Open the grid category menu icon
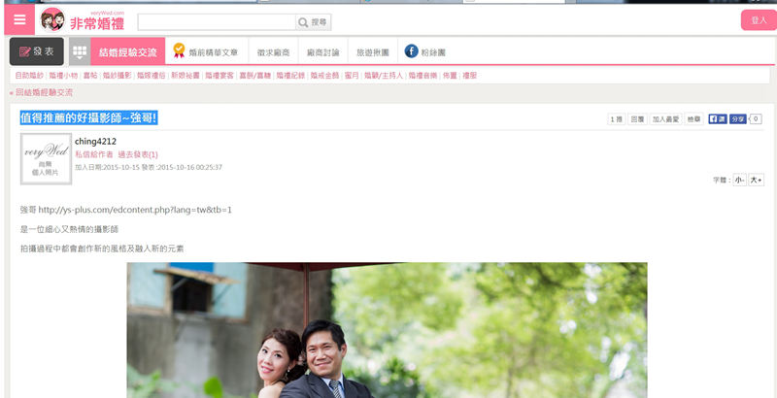 (80, 51)
